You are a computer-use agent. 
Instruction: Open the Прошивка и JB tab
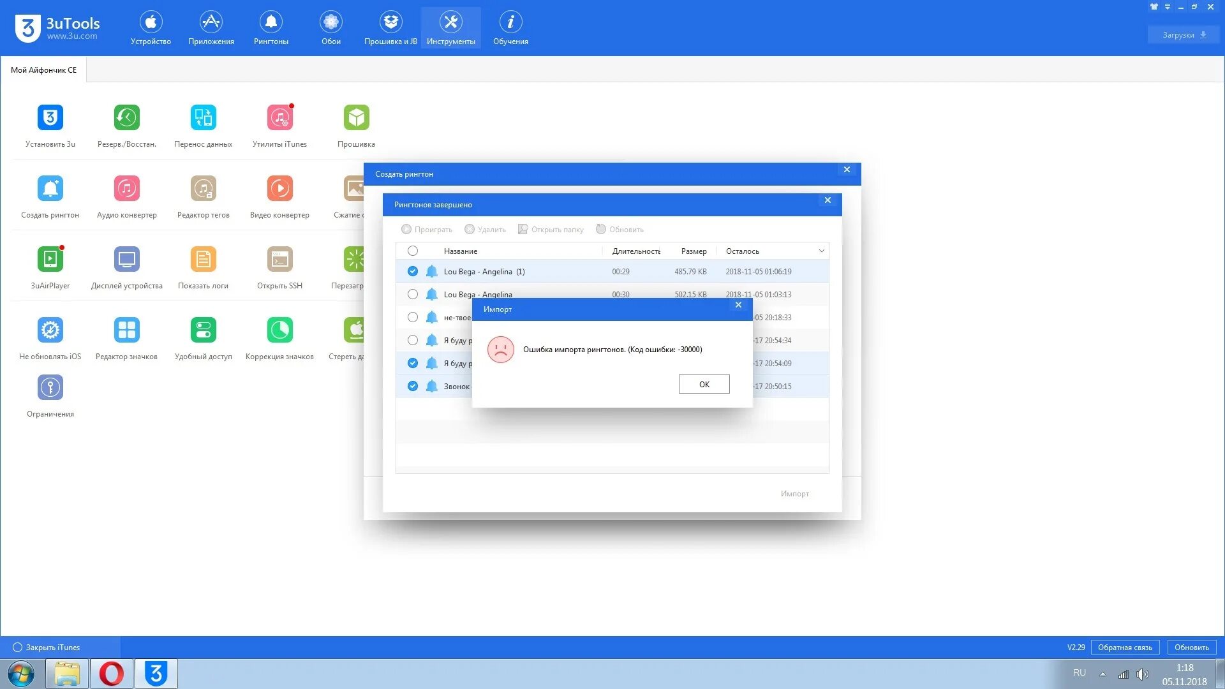point(390,29)
